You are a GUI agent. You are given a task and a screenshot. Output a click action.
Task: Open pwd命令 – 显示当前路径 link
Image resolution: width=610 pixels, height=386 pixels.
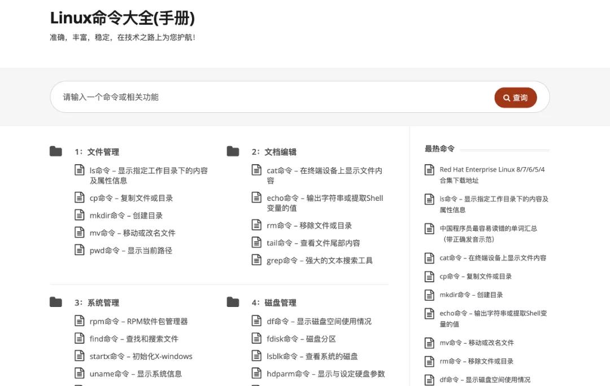130,251
